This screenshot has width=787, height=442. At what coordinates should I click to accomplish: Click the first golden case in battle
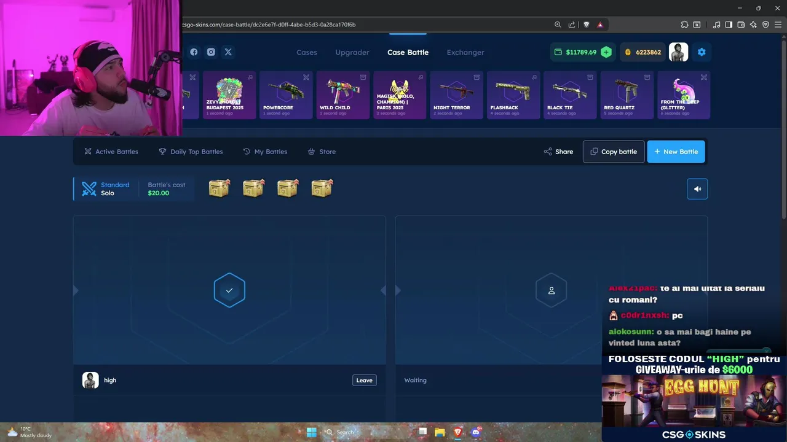219,188
